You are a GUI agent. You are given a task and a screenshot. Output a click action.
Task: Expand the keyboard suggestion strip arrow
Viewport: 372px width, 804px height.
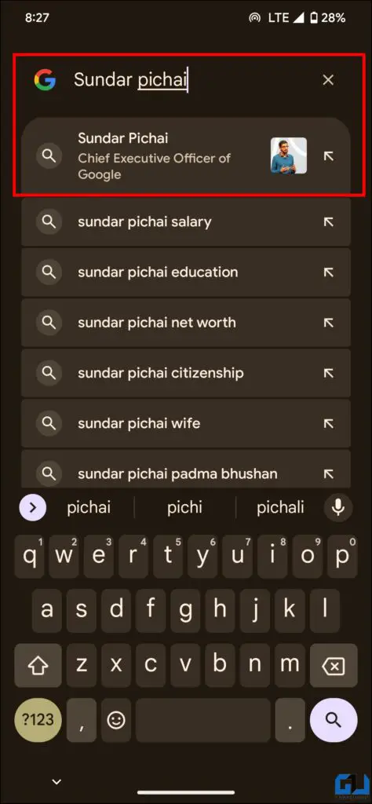[x=33, y=508]
